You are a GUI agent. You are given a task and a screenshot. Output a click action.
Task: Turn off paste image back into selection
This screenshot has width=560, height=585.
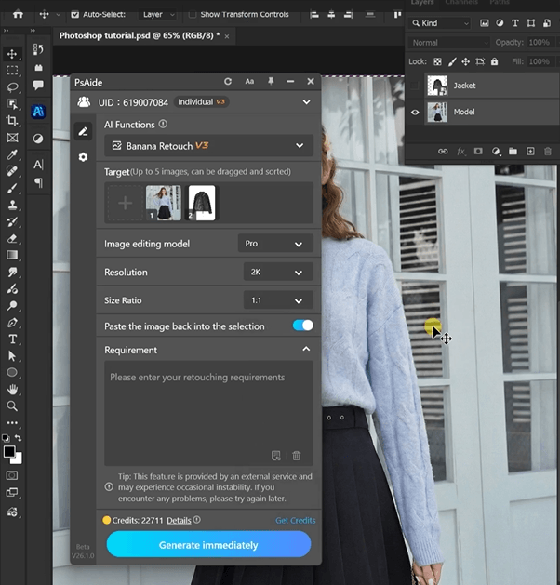[x=302, y=326]
